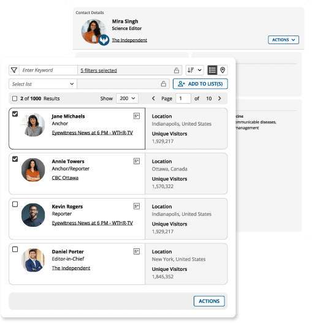Viewport: 312px width, 323px height.
Task: Check Kevin Rogers checkbox
Action: (x=15, y=204)
